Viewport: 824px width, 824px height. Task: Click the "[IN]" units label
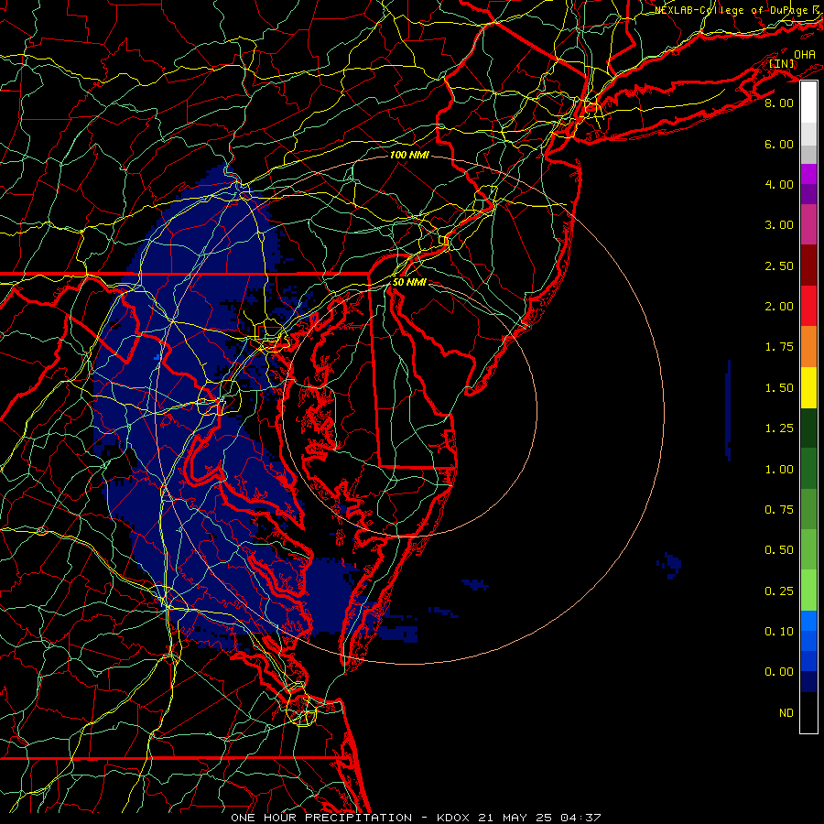pyautogui.click(x=782, y=64)
